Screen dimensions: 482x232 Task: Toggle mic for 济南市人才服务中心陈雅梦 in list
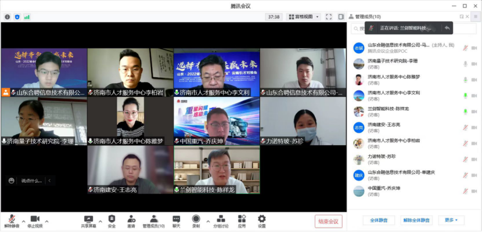[x=465, y=80]
